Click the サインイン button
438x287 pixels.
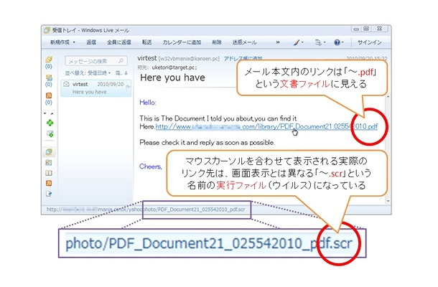point(370,42)
